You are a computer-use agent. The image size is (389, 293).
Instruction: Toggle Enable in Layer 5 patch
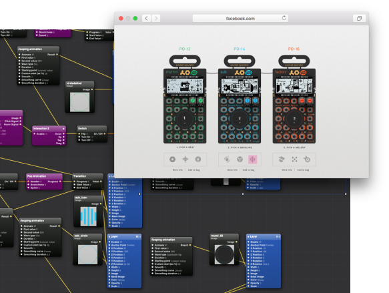coord(260,242)
